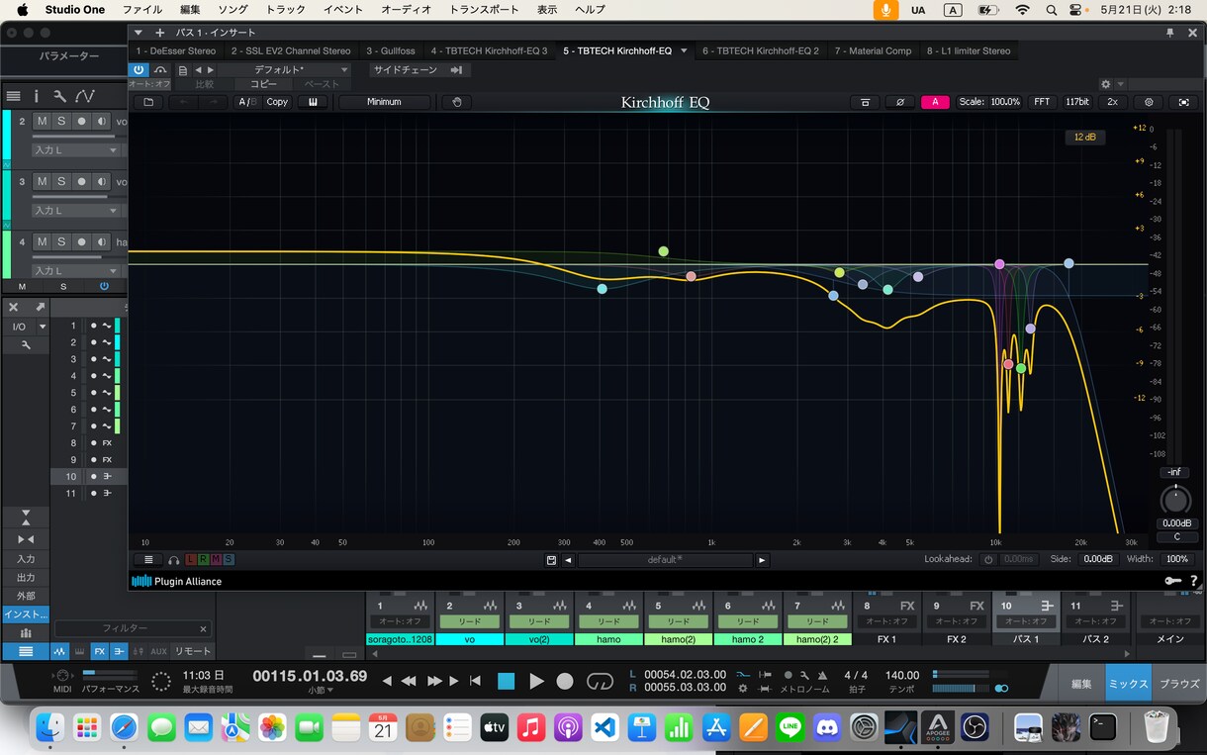The image size is (1207, 755).
Task: Select the R channel mode button
Action: click(x=204, y=560)
